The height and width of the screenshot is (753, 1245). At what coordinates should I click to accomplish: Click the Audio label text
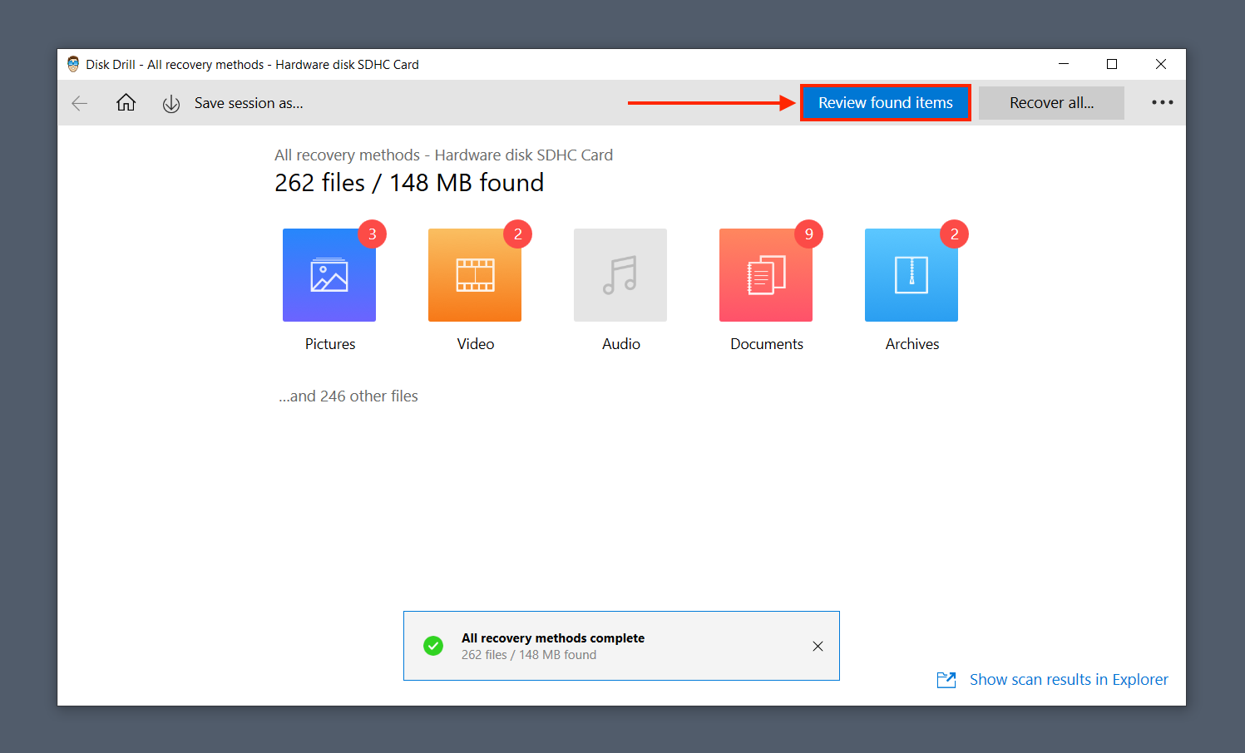click(621, 344)
